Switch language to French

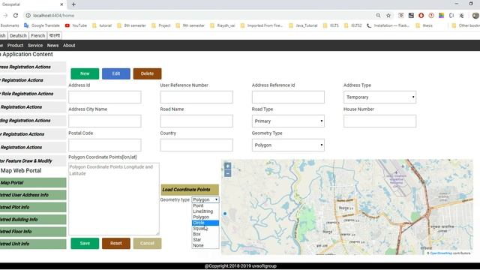coord(38,35)
